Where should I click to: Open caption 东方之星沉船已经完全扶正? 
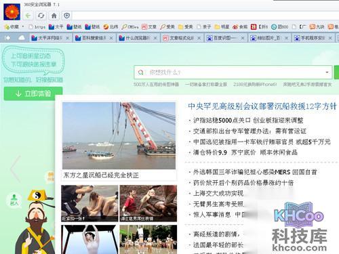[x=101, y=175]
